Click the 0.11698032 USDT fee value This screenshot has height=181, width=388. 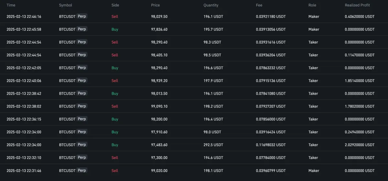point(271,145)
